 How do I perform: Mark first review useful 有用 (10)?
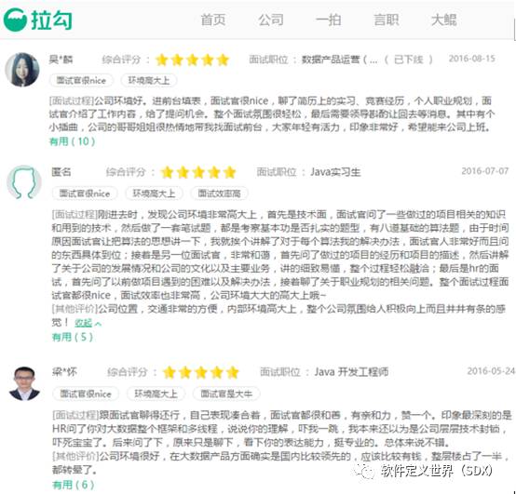[x=72, y=141]
